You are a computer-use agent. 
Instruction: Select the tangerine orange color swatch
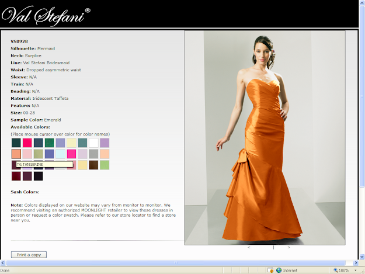point(16,154)
